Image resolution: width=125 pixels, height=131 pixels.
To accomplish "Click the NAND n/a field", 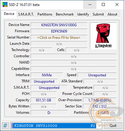I will (74, 63).
